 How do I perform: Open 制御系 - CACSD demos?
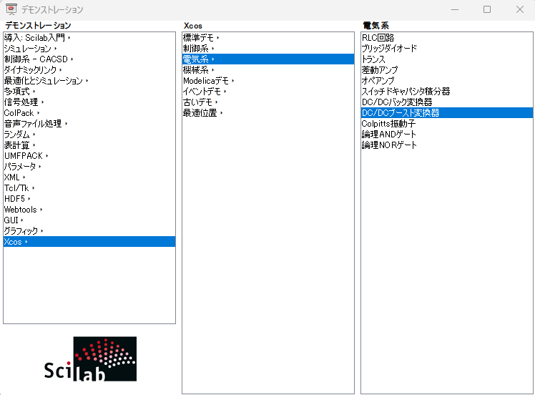click(89, 59)
